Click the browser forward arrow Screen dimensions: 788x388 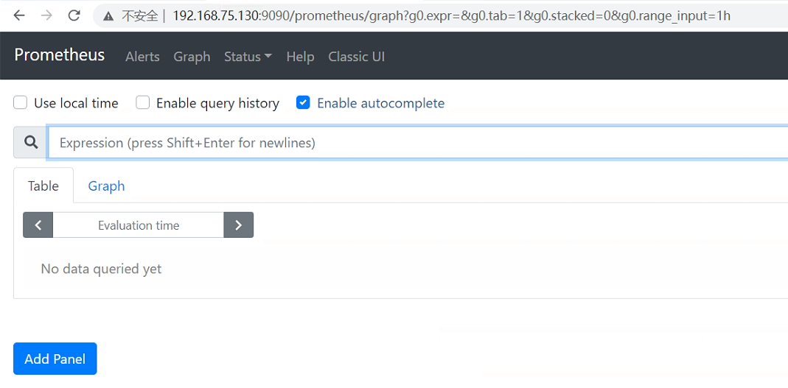coord(46,15)
